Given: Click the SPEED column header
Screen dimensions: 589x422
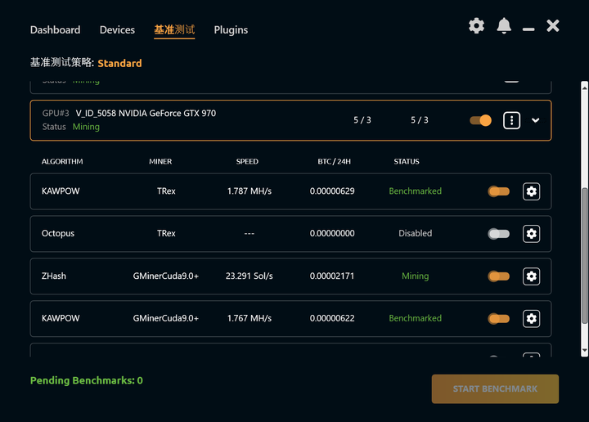Looking at the screenshot, I should coord(247,161).
